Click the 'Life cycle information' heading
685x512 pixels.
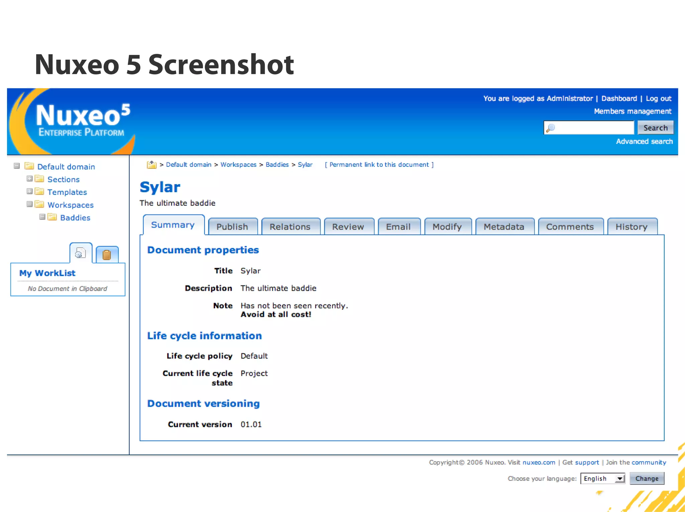coord(204,336)
